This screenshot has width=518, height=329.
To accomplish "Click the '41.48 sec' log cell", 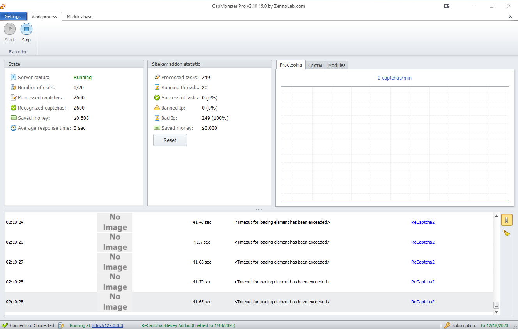I will [202, 222].
